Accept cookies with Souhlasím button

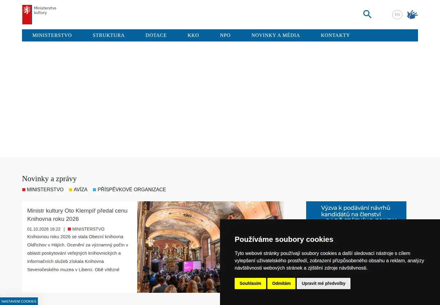[250, 283]
